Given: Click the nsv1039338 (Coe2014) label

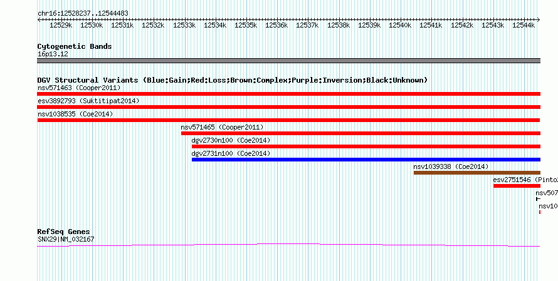Looking at the screenshot, I should (451, 166).
